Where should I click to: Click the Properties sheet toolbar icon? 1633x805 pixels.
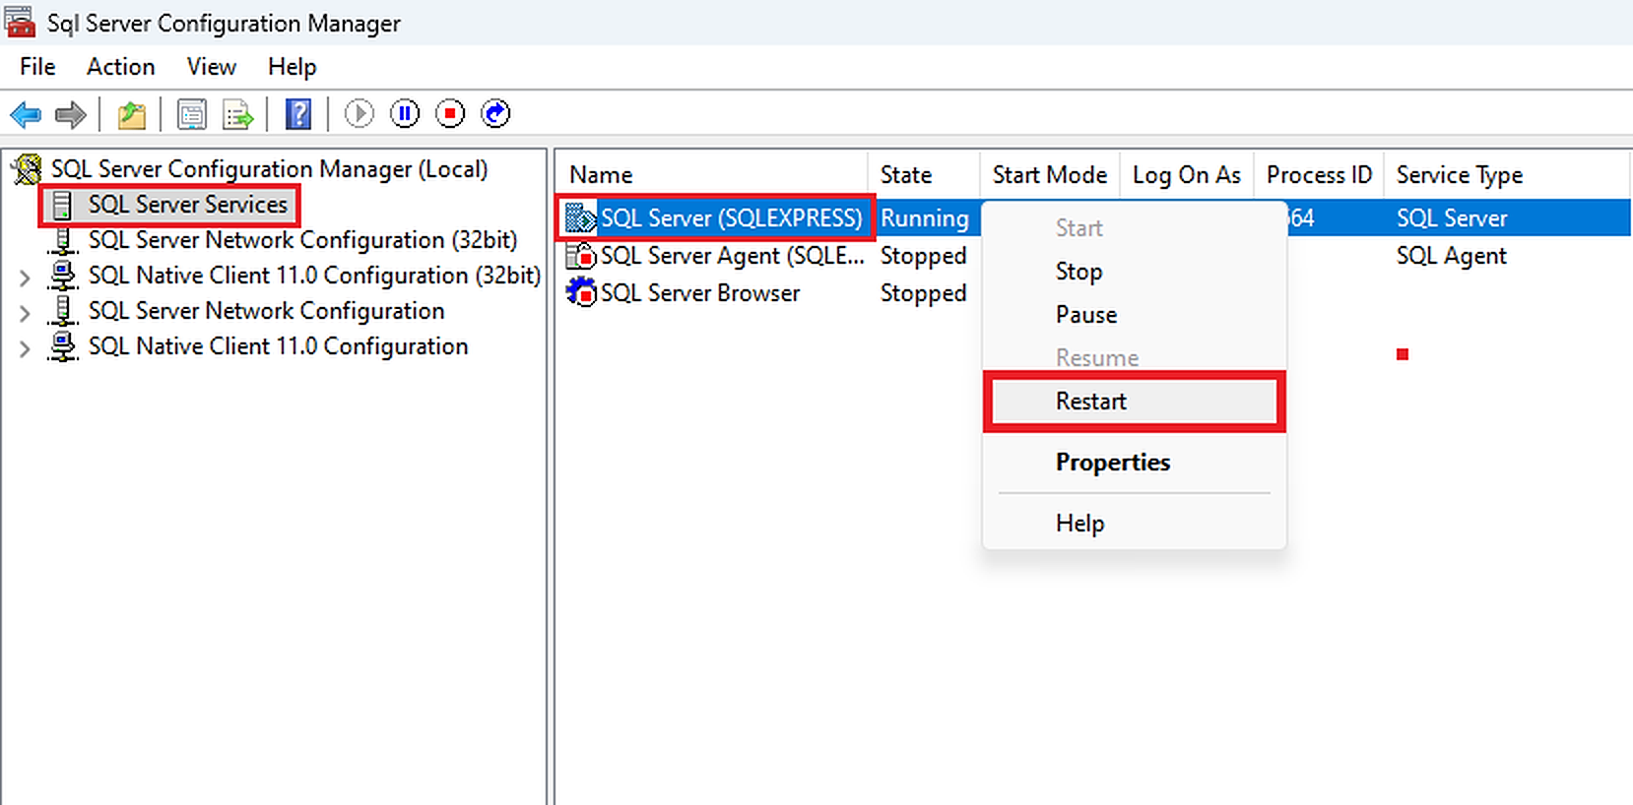point(192,114)
